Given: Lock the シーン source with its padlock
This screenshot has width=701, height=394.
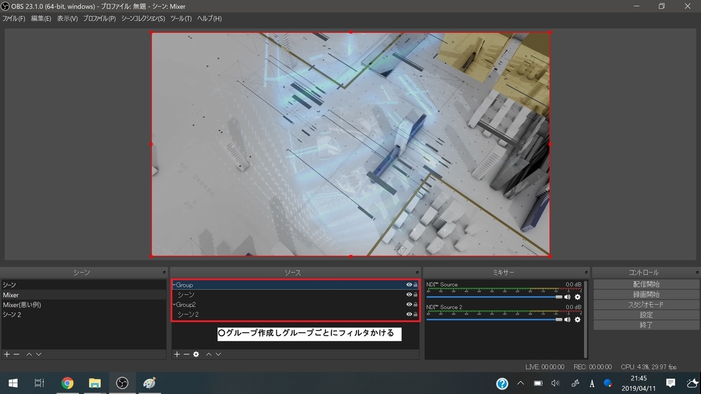Looking at the screenshot, I should click(415, 295).
